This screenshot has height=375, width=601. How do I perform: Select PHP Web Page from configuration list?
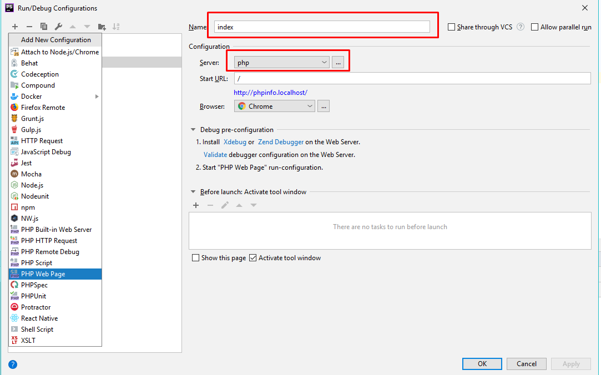(43, 274)
